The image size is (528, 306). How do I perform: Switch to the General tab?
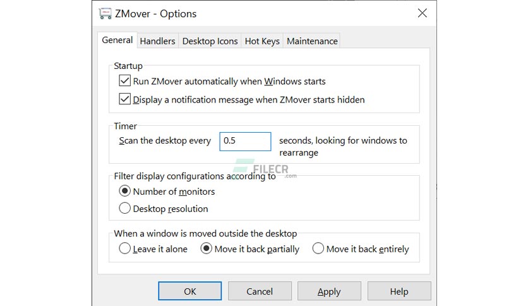pos(117,40)
